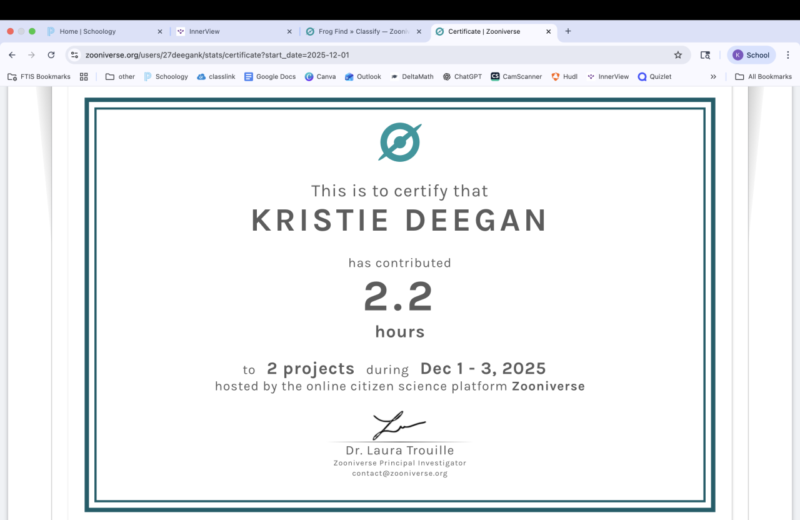Close the Certificate | Zooniverse tab

point(549,31)
